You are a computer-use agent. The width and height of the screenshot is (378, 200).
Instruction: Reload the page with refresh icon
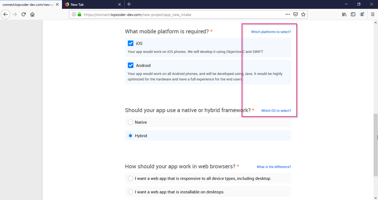pyautogui.click(x=24, y=14)
